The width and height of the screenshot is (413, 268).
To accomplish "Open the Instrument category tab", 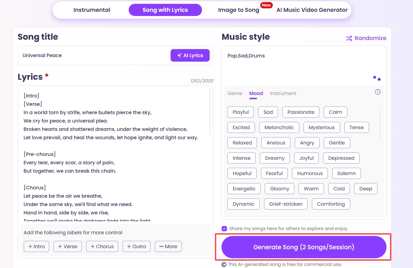I will pos(283,93).
